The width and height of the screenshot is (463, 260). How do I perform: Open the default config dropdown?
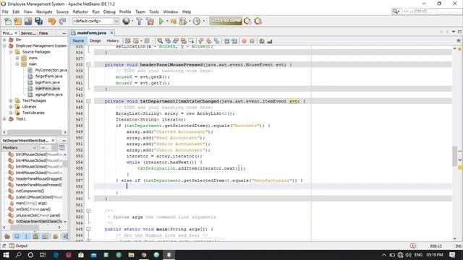pyautogui.click(x=116, y=21)
